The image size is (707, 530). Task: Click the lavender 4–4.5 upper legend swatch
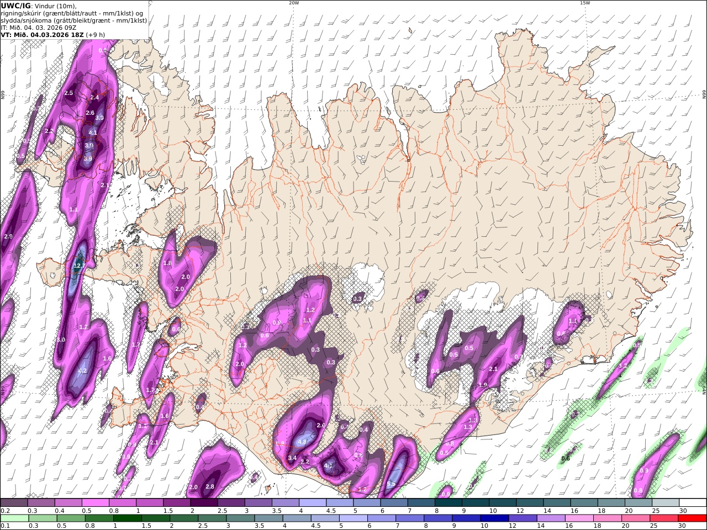tap(312, 503)
